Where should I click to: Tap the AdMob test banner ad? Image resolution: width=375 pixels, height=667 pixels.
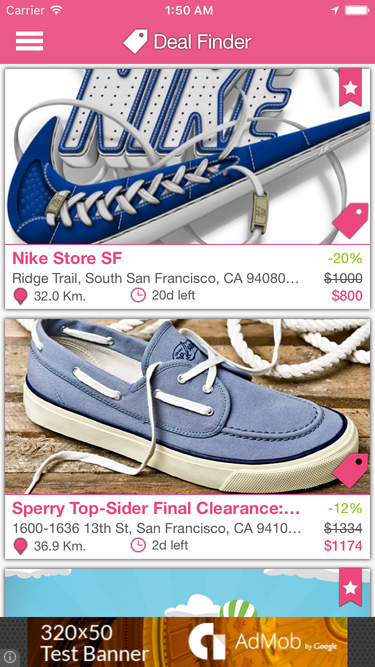point(187,642)
